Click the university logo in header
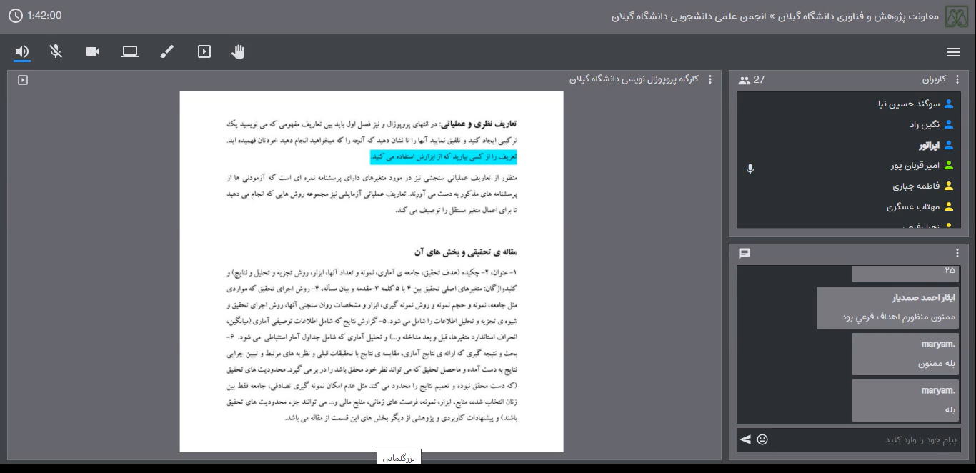This screenshot has width=976, height=473. [x=959, y=16]
